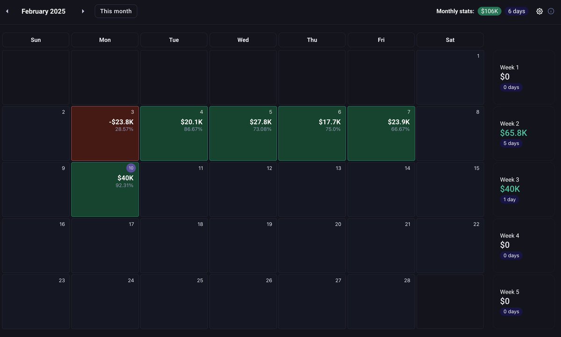This screenshot has width=561, height=337.
Task: Click the 5 days badge in Week 2
Action: click(511, 143)
